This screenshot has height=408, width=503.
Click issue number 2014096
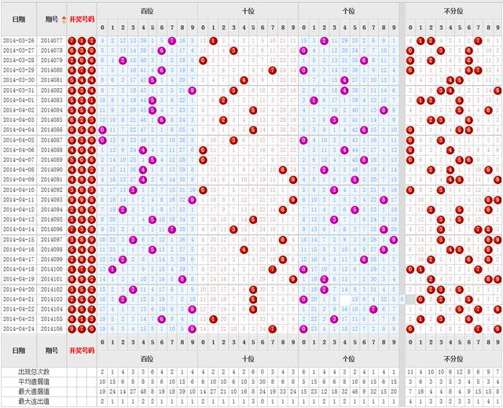[x=52, y=230]
